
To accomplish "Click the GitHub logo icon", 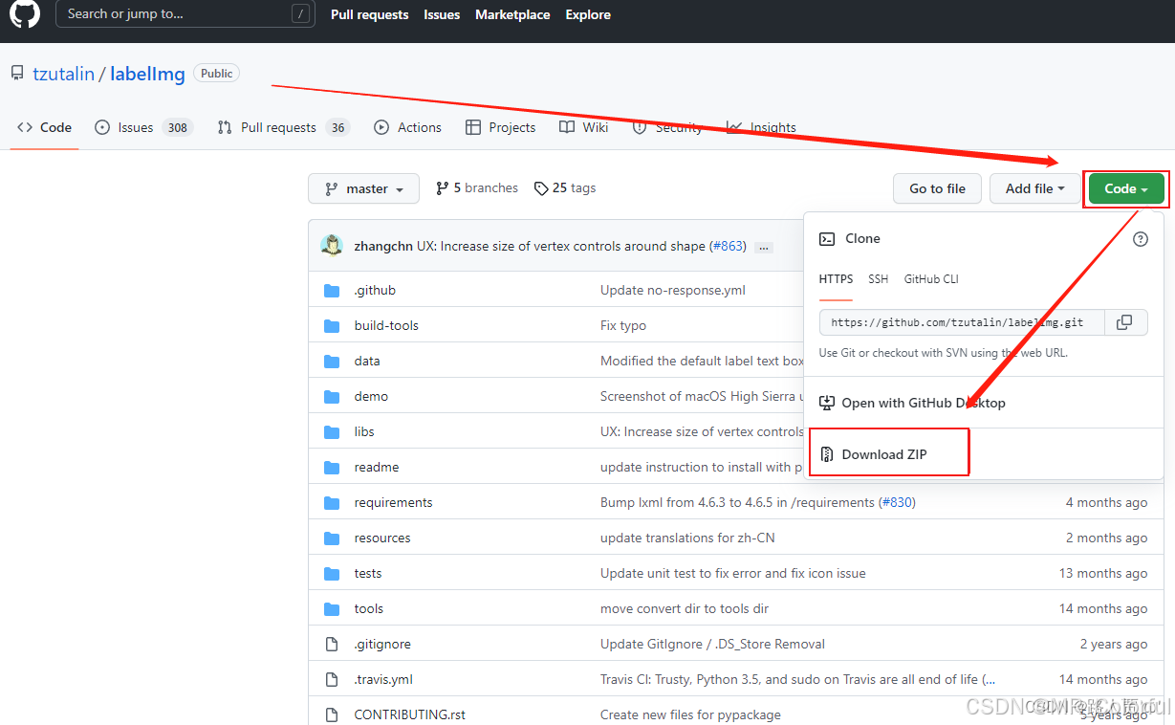I will (x=25, y=13).
